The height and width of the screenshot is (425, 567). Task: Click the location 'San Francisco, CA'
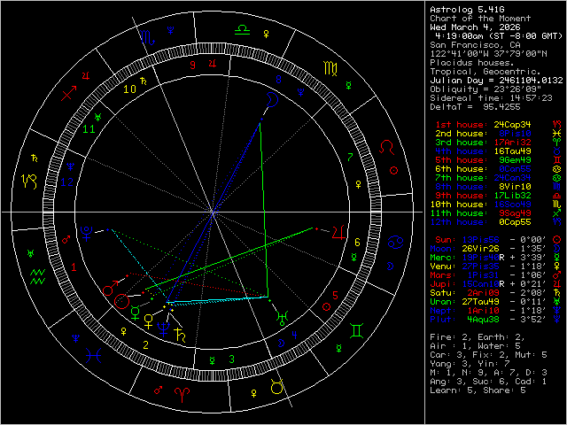coord(475,45)
